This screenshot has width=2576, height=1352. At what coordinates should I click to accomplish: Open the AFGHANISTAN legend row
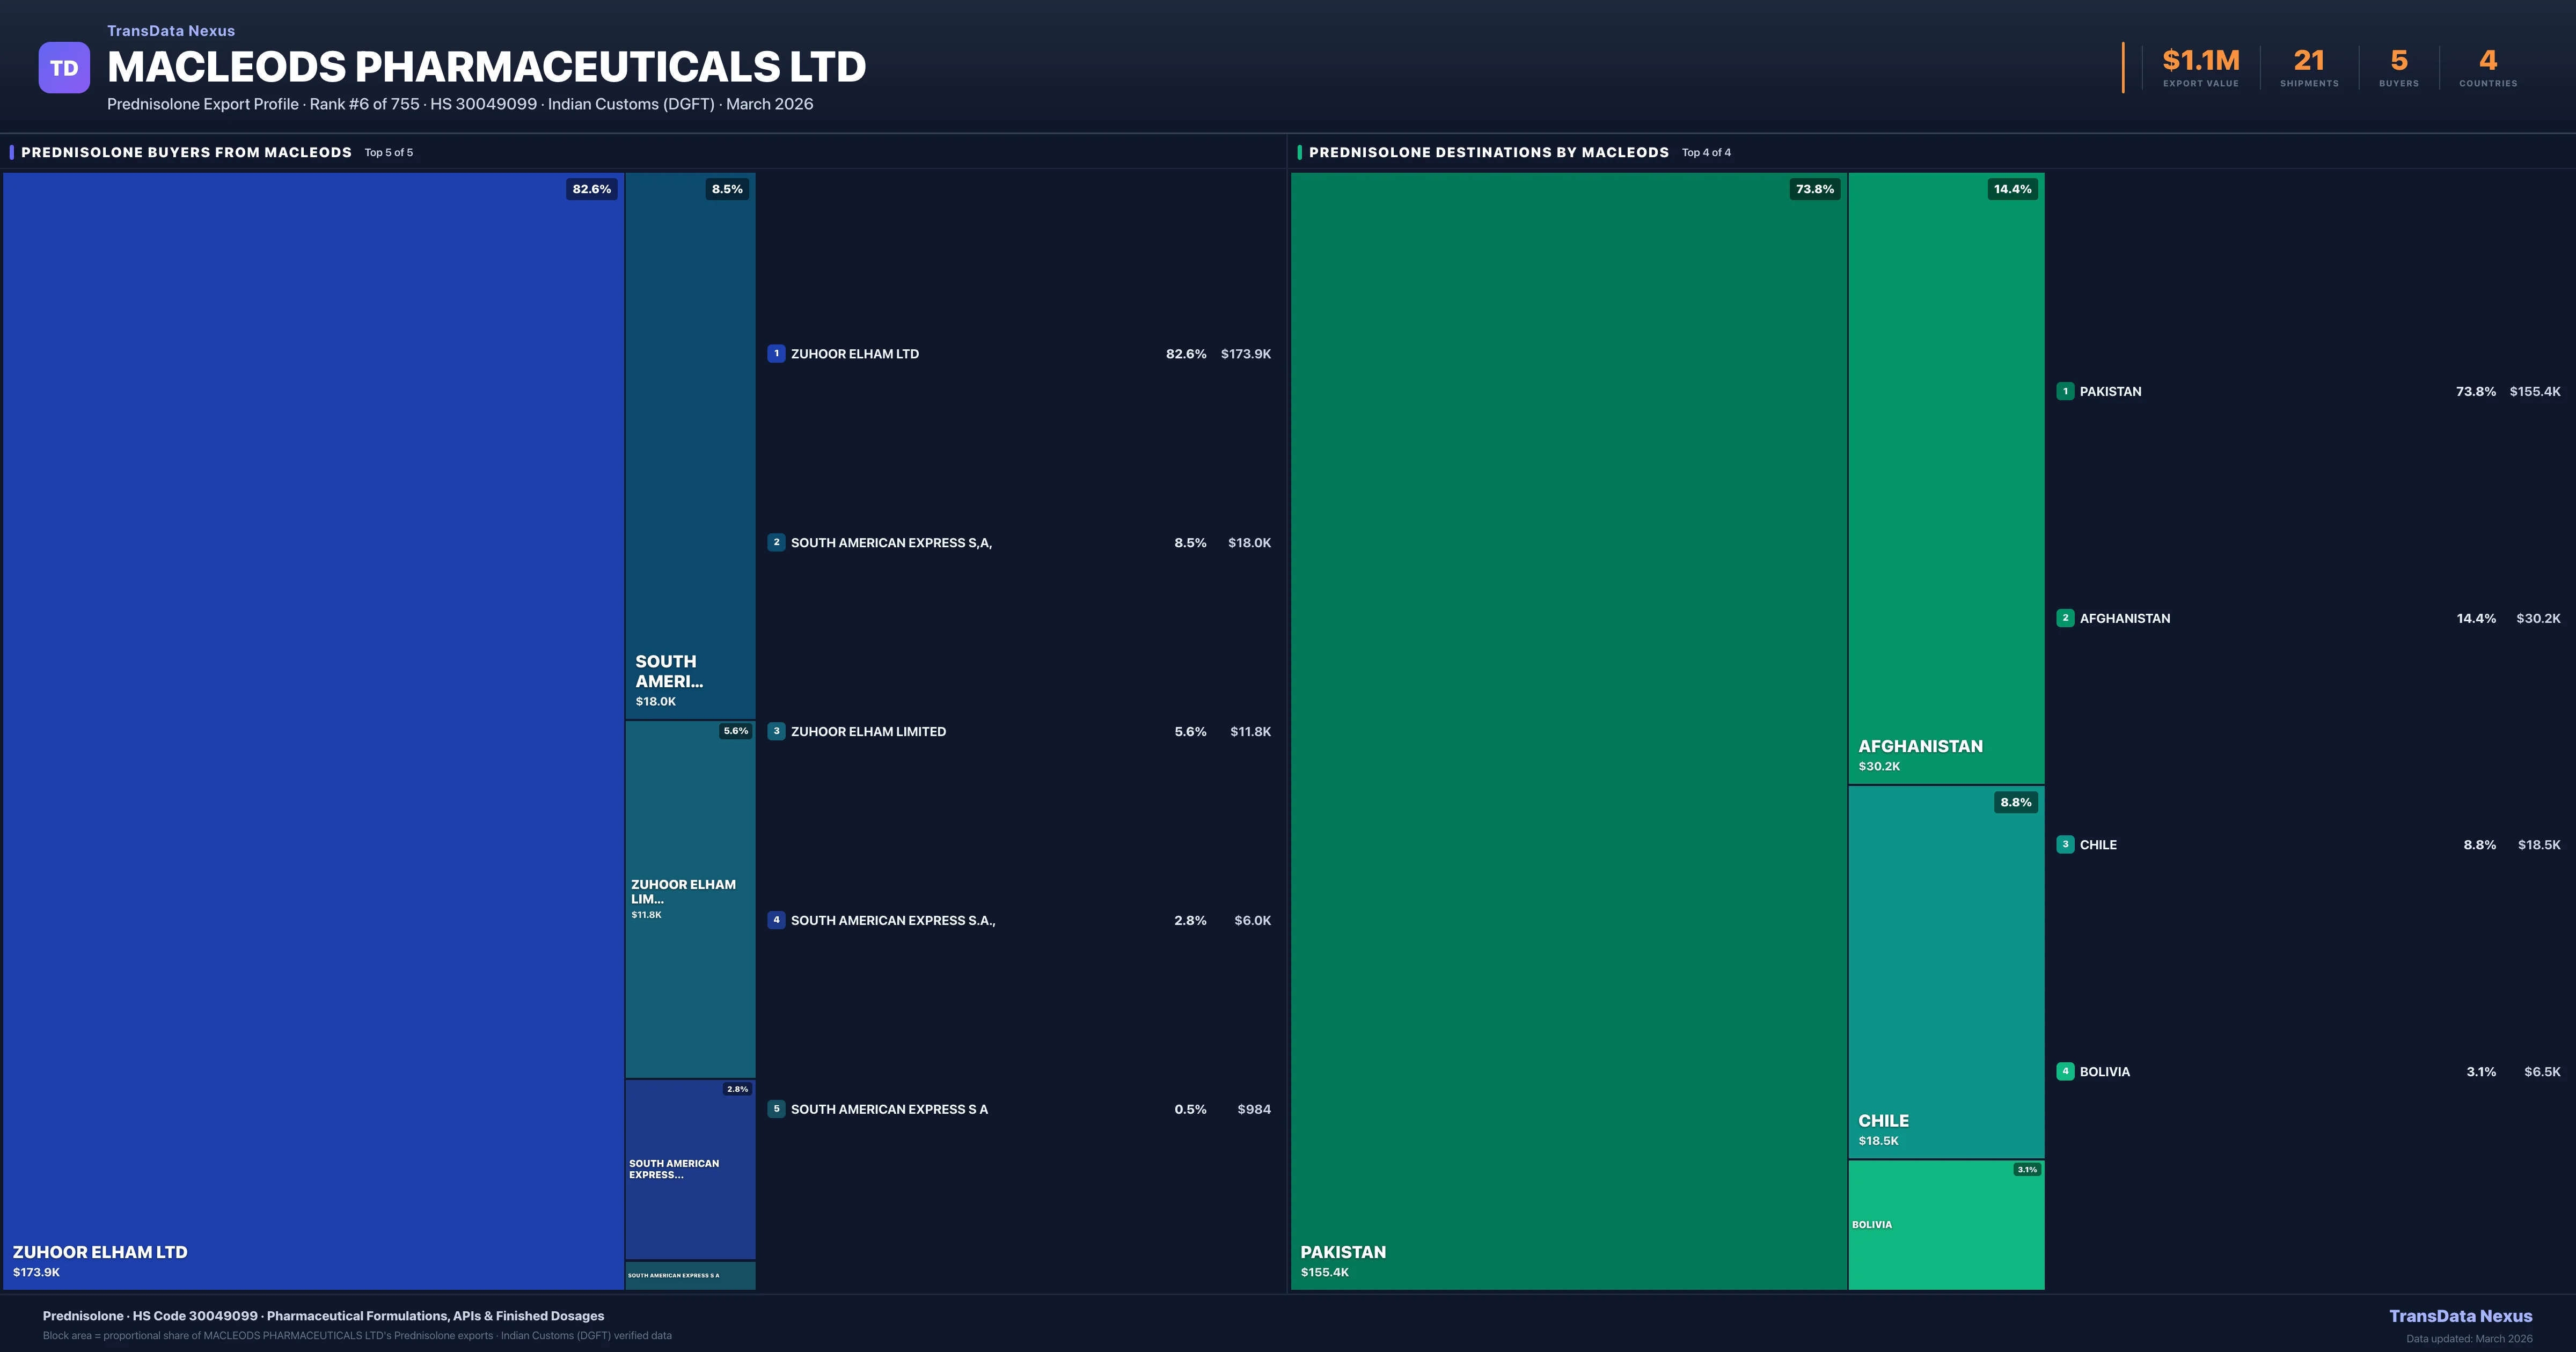pos(2125,618)
